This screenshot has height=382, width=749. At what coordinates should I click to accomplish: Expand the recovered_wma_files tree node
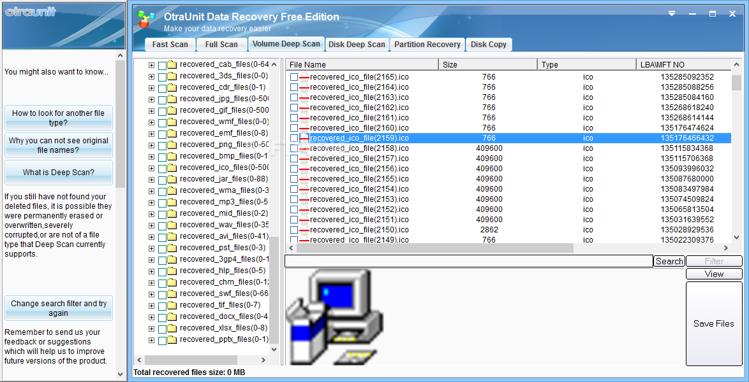[151, 190]
